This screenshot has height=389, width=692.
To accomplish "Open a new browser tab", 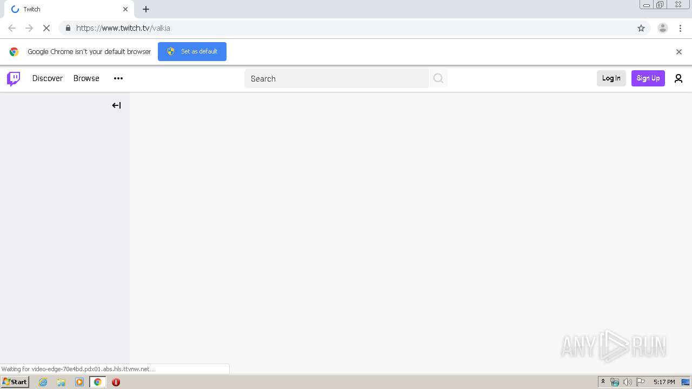I will click(146, 9).
